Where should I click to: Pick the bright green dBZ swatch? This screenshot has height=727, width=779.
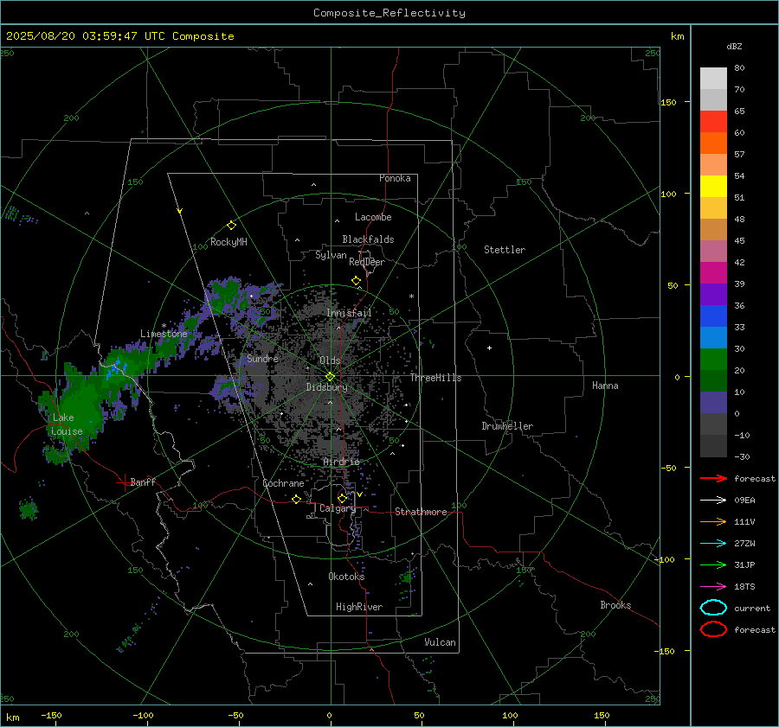point(713,360)
